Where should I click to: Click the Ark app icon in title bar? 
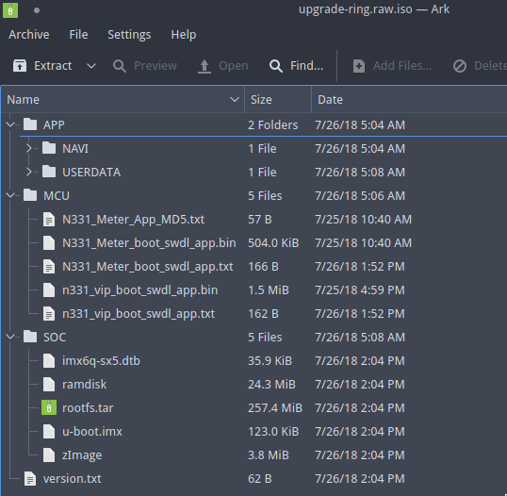point(10,10)
